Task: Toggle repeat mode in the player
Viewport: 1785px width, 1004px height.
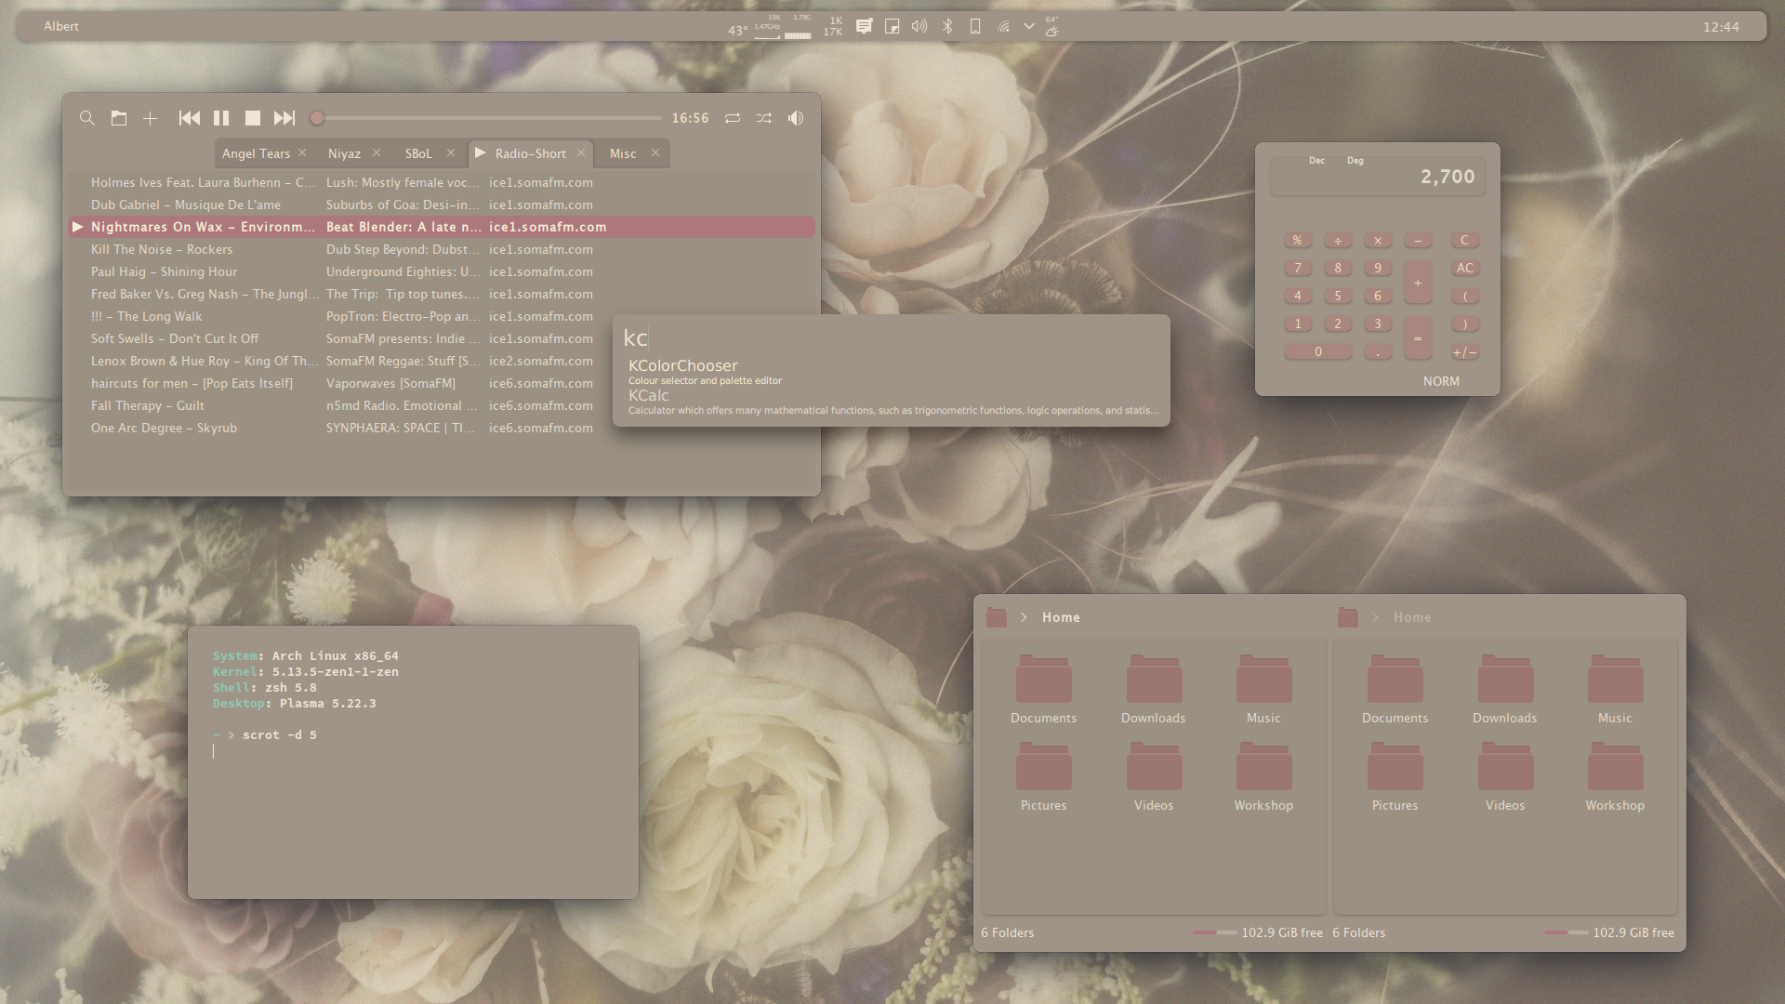Action: (x=733, y=118)
